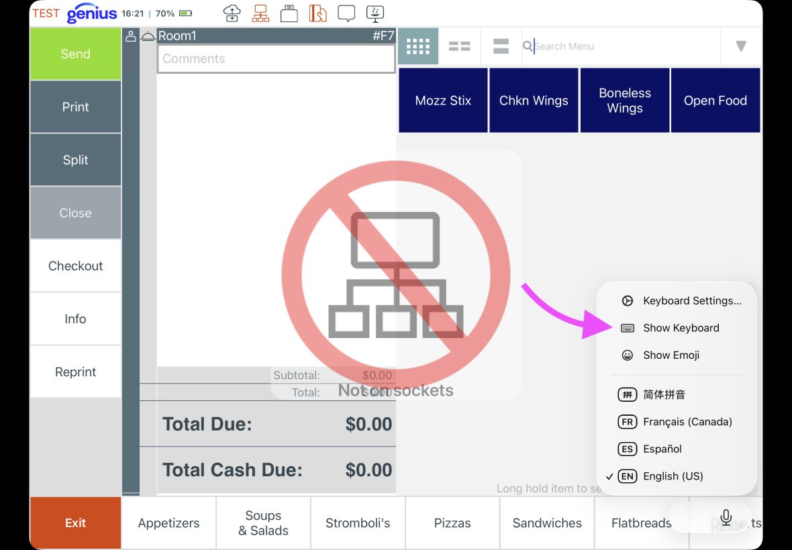
Task: Open the Flatbreads category
Action: coord(642,523)
